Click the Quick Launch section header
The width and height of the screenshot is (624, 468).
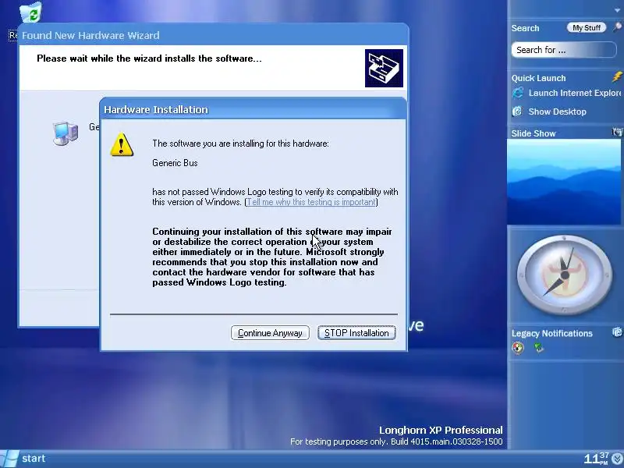pyautogui.click(x=538, y=78)
